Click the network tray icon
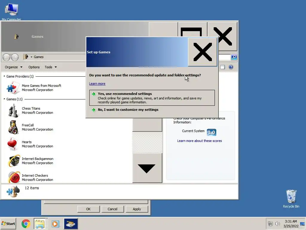 tap(270, 223)
